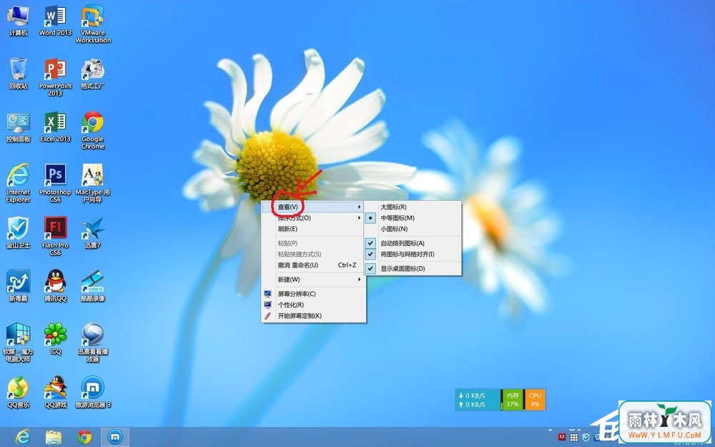Select the Flash Pro CS6 shortcut
This screenshot has height=447, width=715.
(55, 237)
